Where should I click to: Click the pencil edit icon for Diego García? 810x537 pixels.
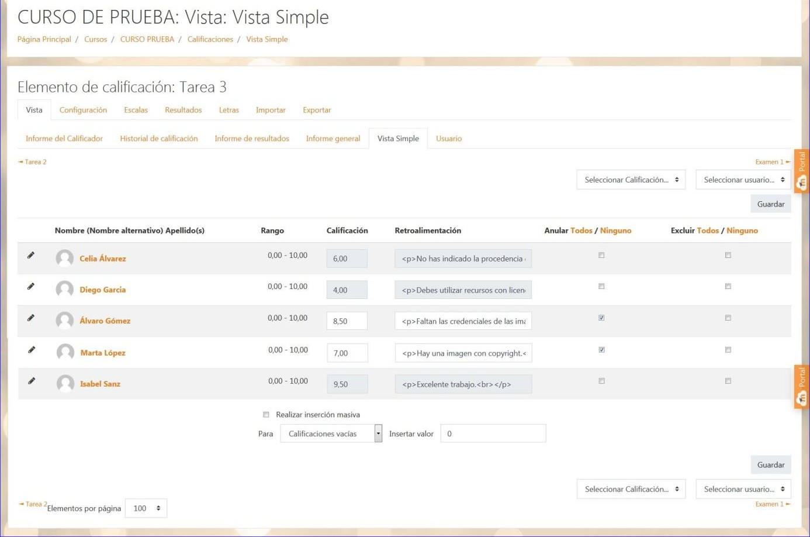(x=31, y=287)
